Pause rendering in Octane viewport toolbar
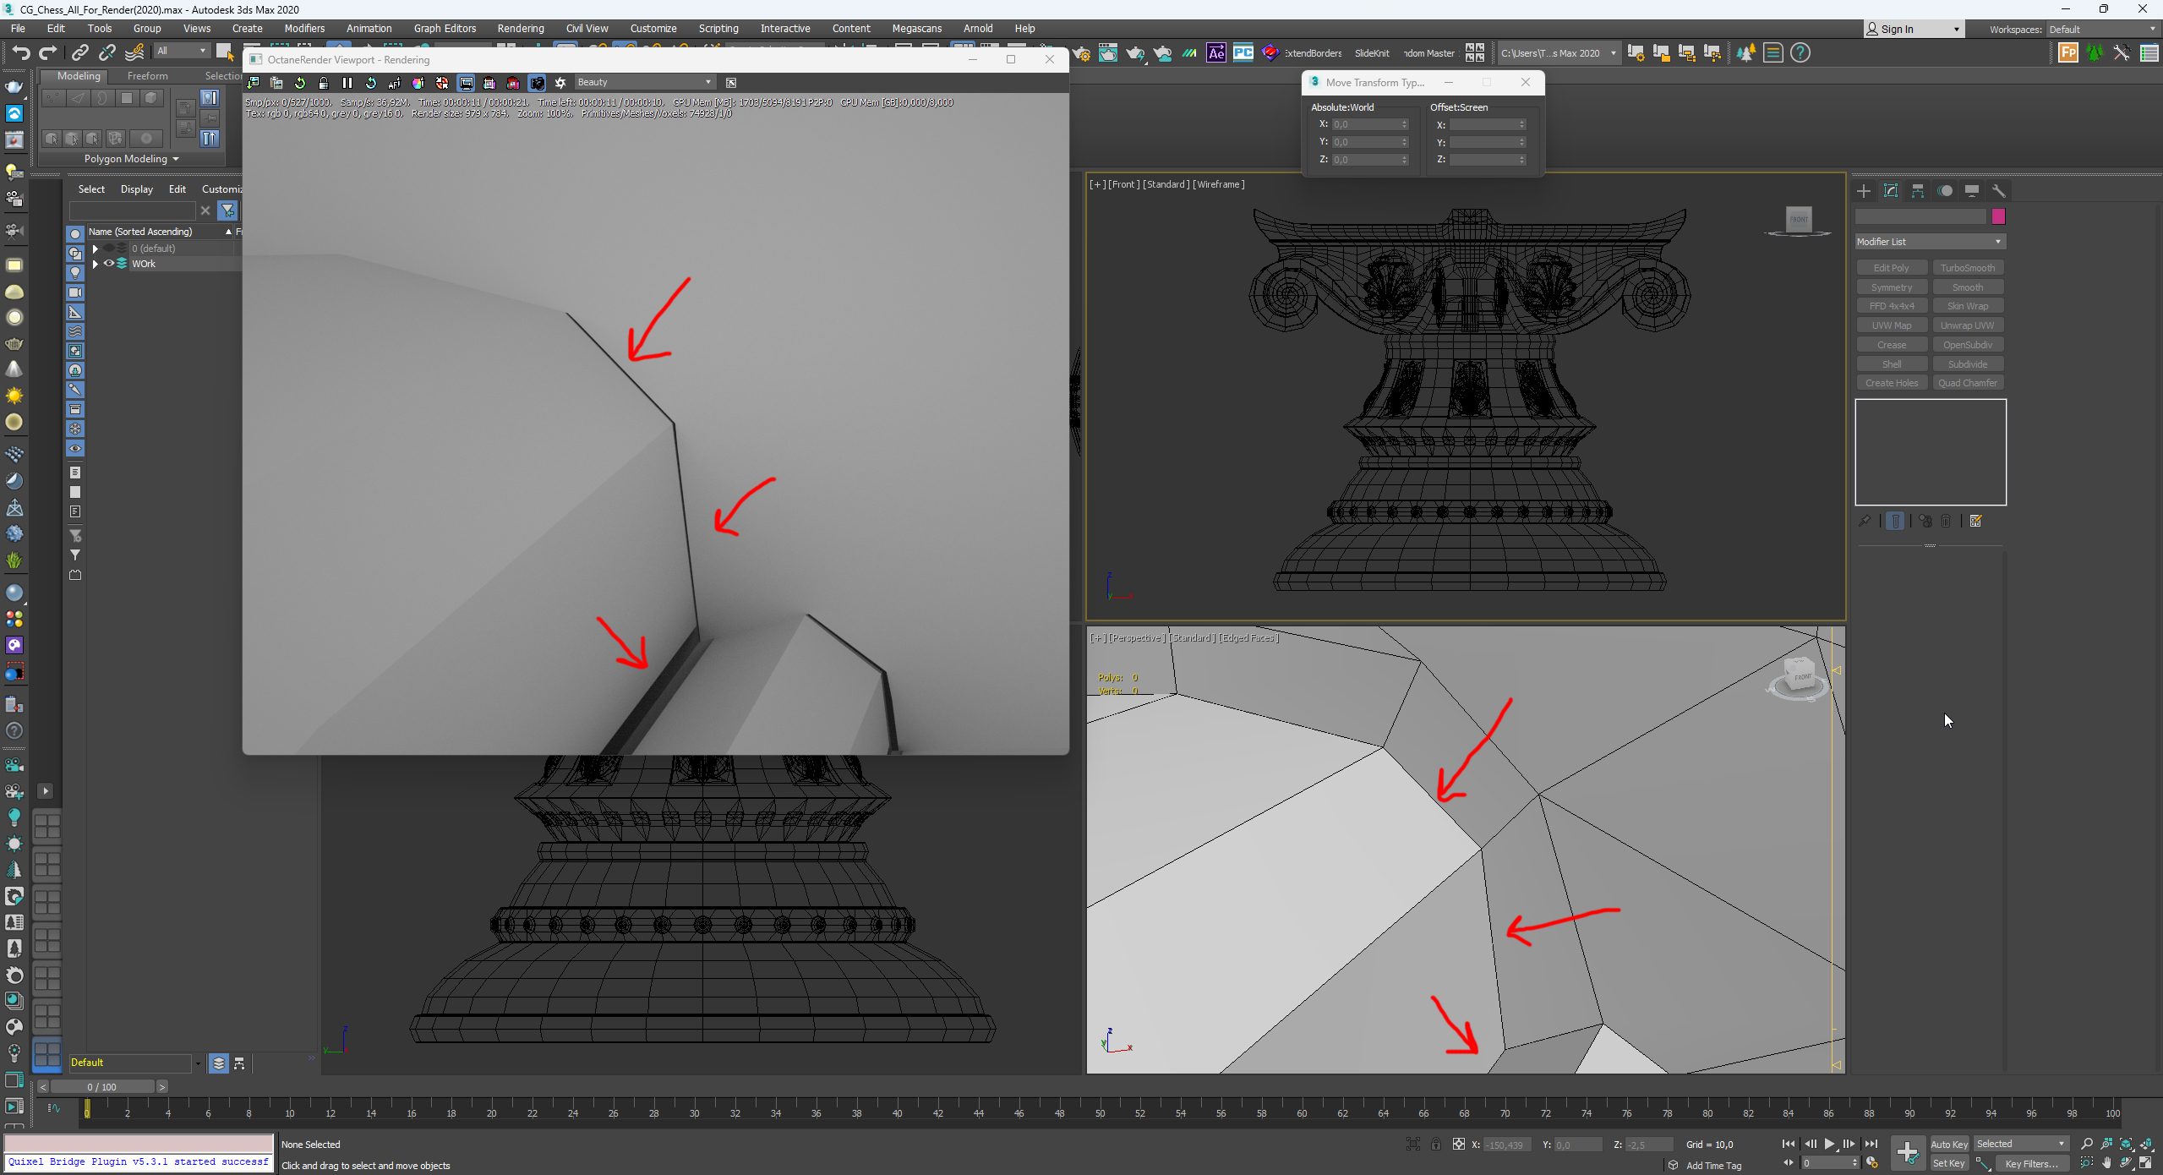2163x1175 pixels. click(x=347, y=83)
